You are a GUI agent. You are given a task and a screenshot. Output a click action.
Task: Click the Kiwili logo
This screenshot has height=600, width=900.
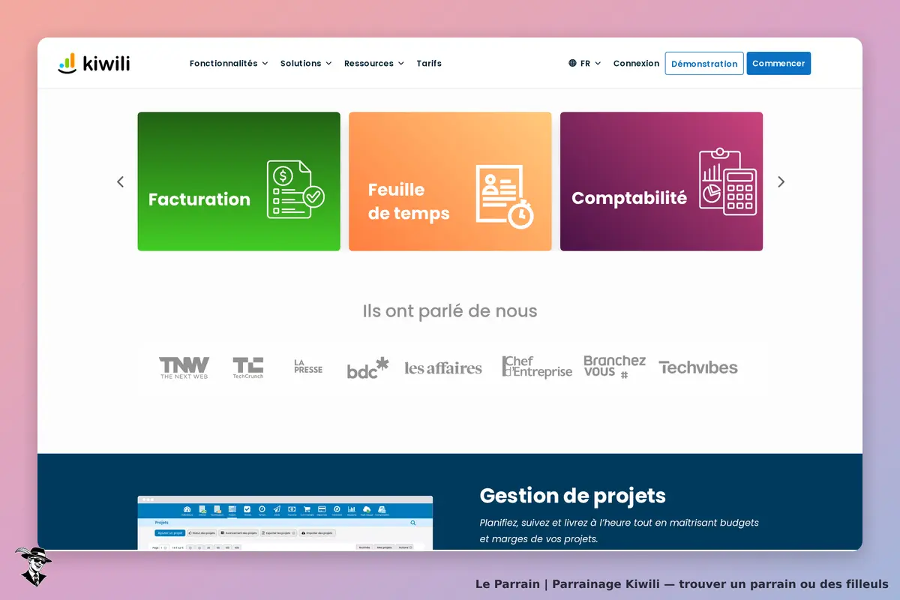pos(94,63)
